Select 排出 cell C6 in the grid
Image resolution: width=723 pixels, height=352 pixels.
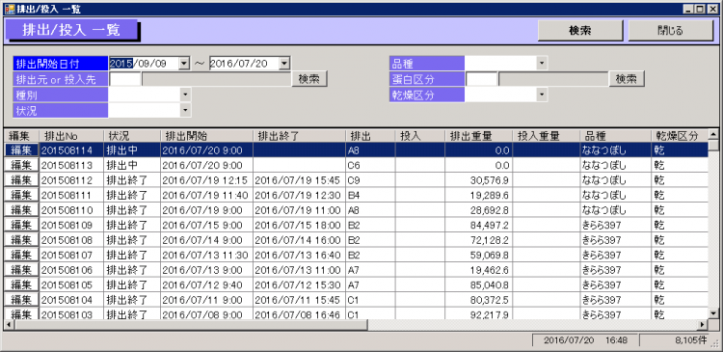click(x=371, y=165)
